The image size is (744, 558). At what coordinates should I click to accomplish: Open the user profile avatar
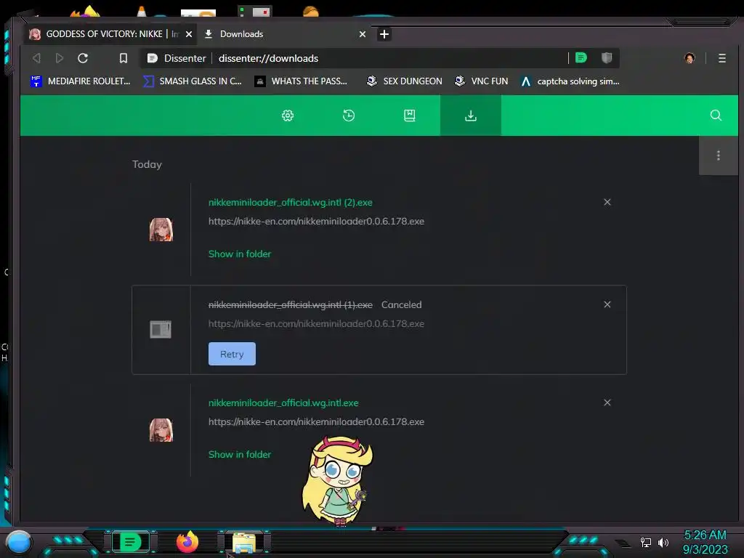click(x=690, y=58)
